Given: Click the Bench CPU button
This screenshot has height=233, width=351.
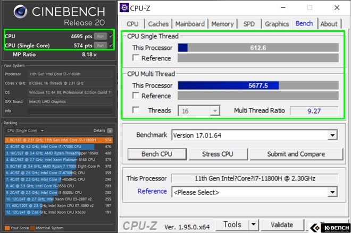Looking at the screenshot, I should (x=157, y=154).
